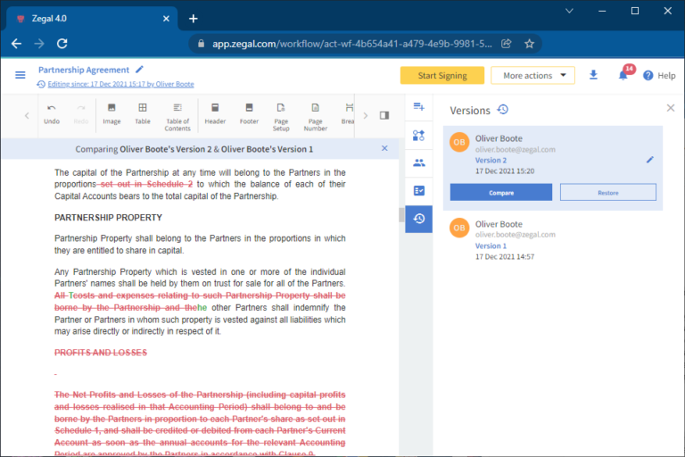Insert a Table from toolbar
Viewport: 685px width, 457px height.
click(x=143, y=113)
